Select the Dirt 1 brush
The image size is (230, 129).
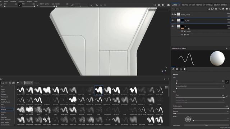point(38,111)
